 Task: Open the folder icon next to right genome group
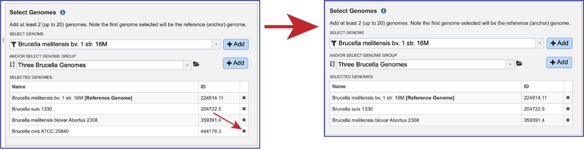pos(519,63)
